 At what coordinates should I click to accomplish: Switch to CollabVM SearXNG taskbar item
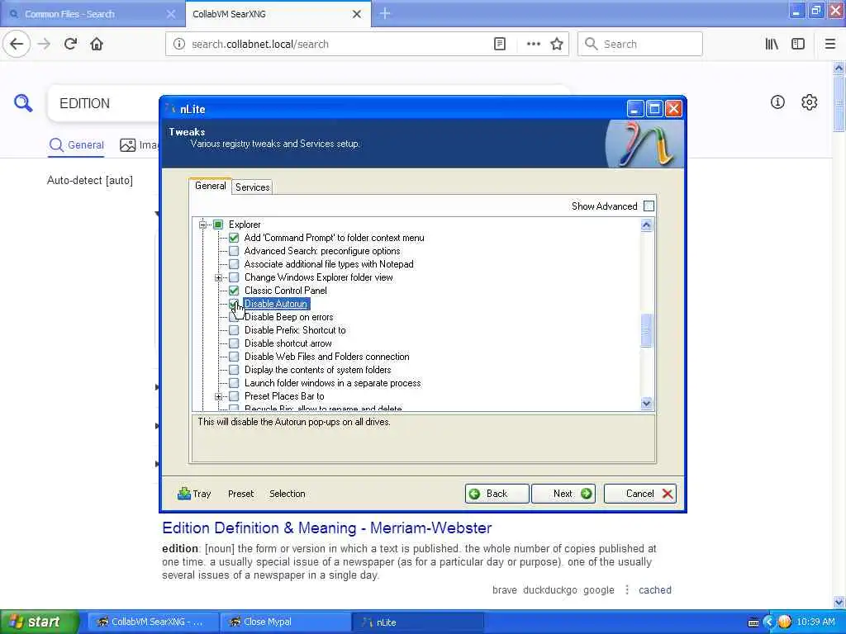[153, 622]
